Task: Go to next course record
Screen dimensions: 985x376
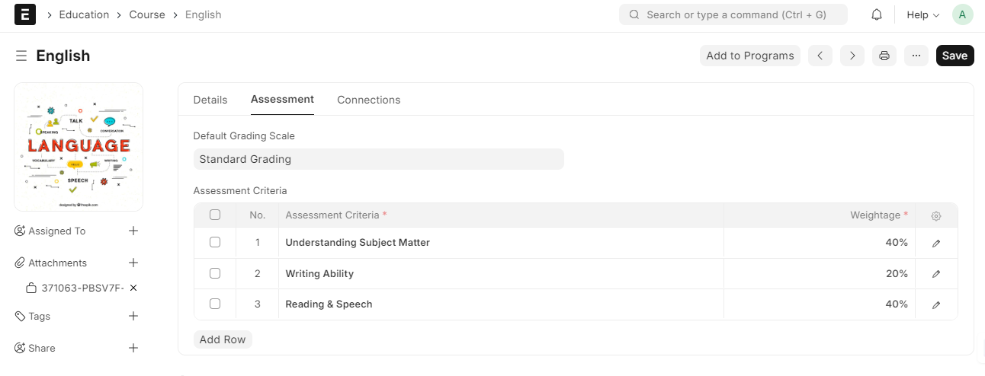Action: coord(852,56)
